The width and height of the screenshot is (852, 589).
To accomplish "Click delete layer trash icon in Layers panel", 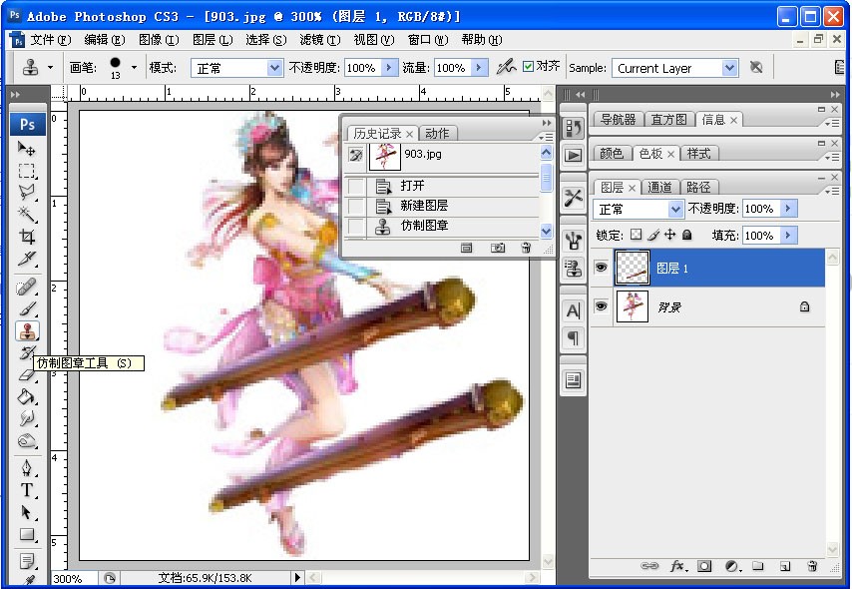I will tap(812, 566).
